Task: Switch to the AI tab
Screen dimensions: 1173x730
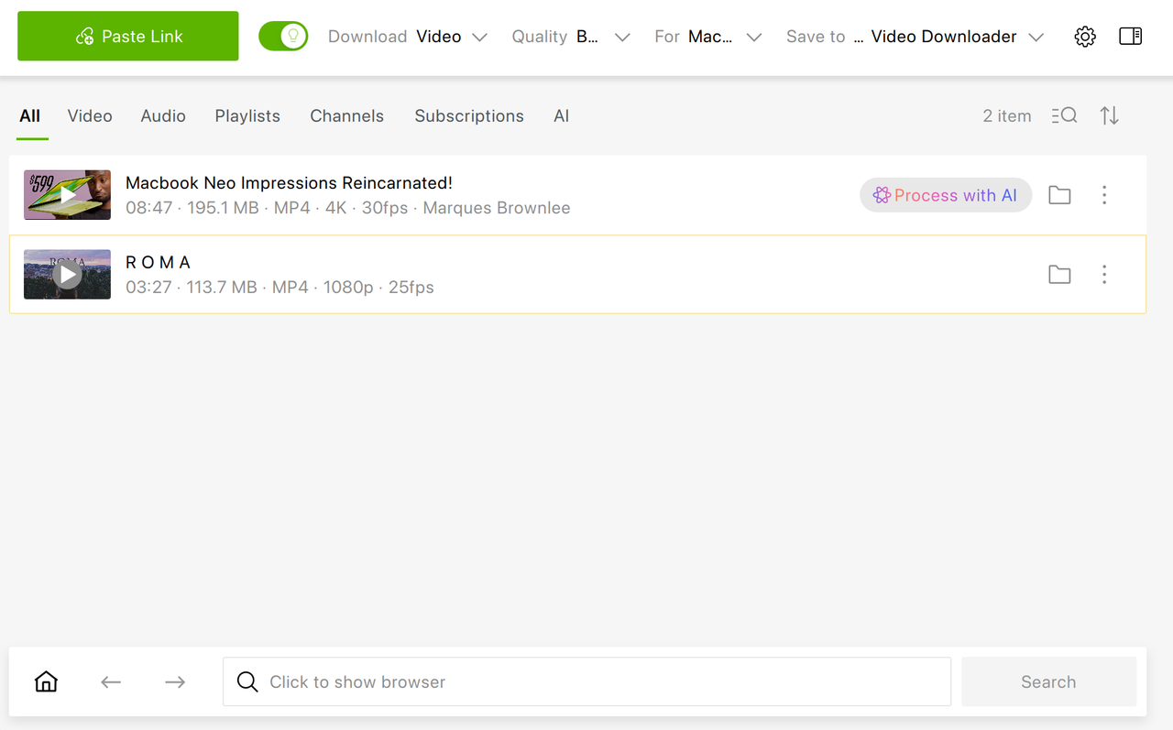Action: [x=562, y=116]
